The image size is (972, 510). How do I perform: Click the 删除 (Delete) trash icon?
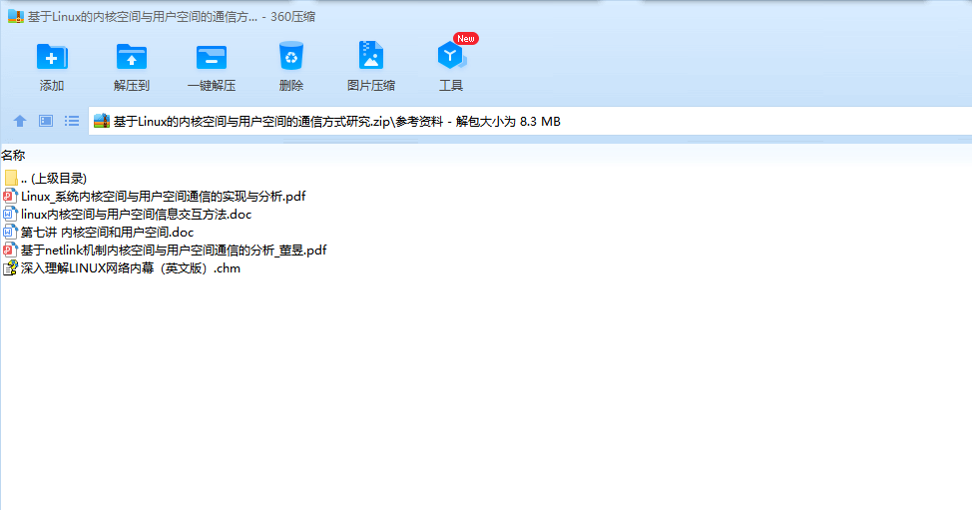click(290, 57)
